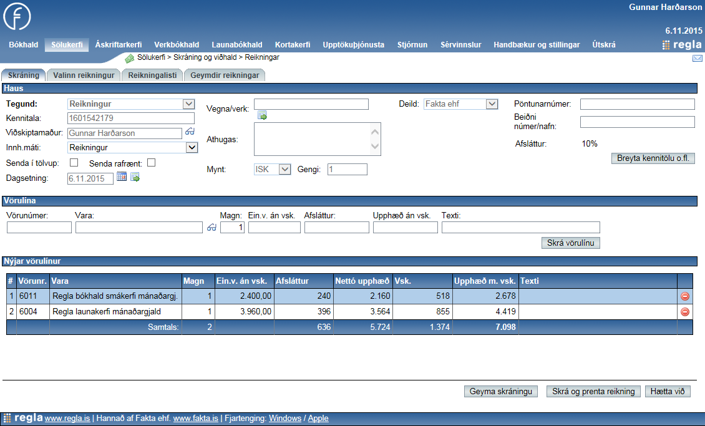
Task: Delete product line 6011 with red icon
Action: [x=684, y=296]
